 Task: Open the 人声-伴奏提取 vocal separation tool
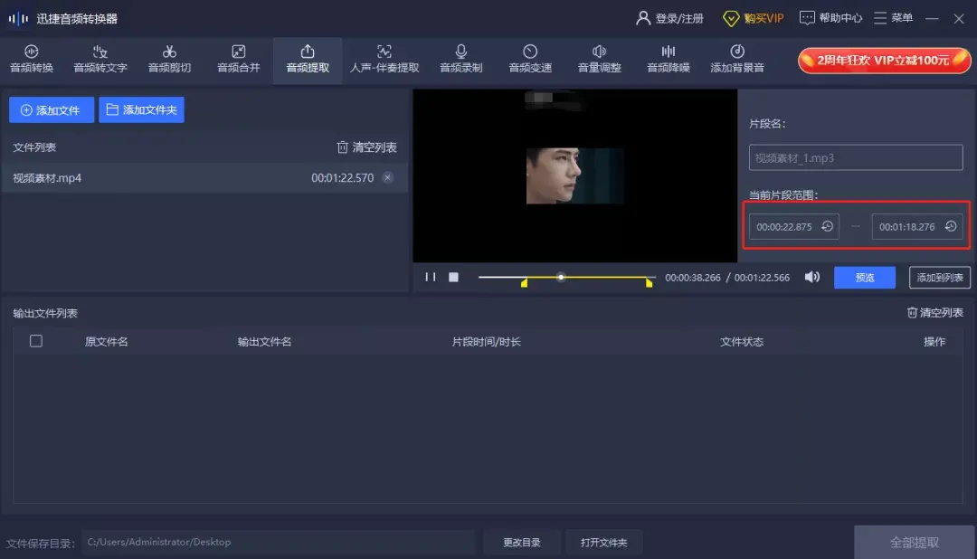pos(383,60)
